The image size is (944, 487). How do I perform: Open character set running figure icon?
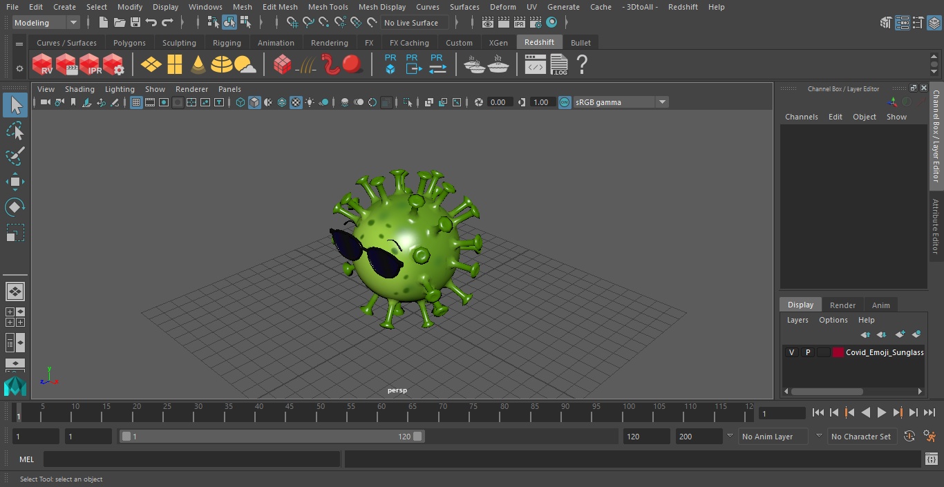[929, 437]
